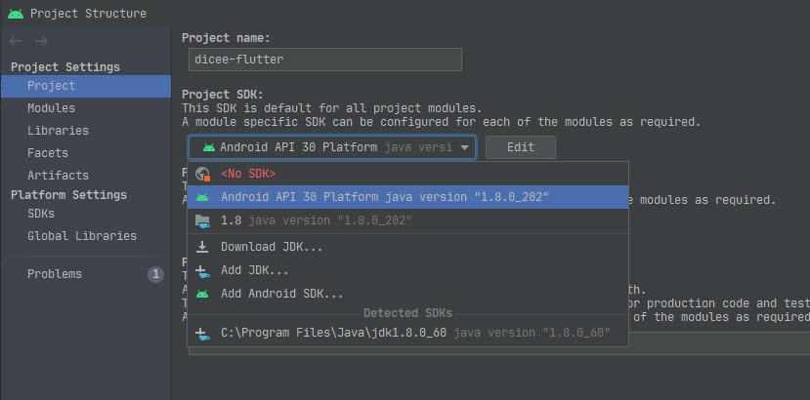Open the Project SDK combo box
This screenshot has height=400, width=810.
pos(331,147)
